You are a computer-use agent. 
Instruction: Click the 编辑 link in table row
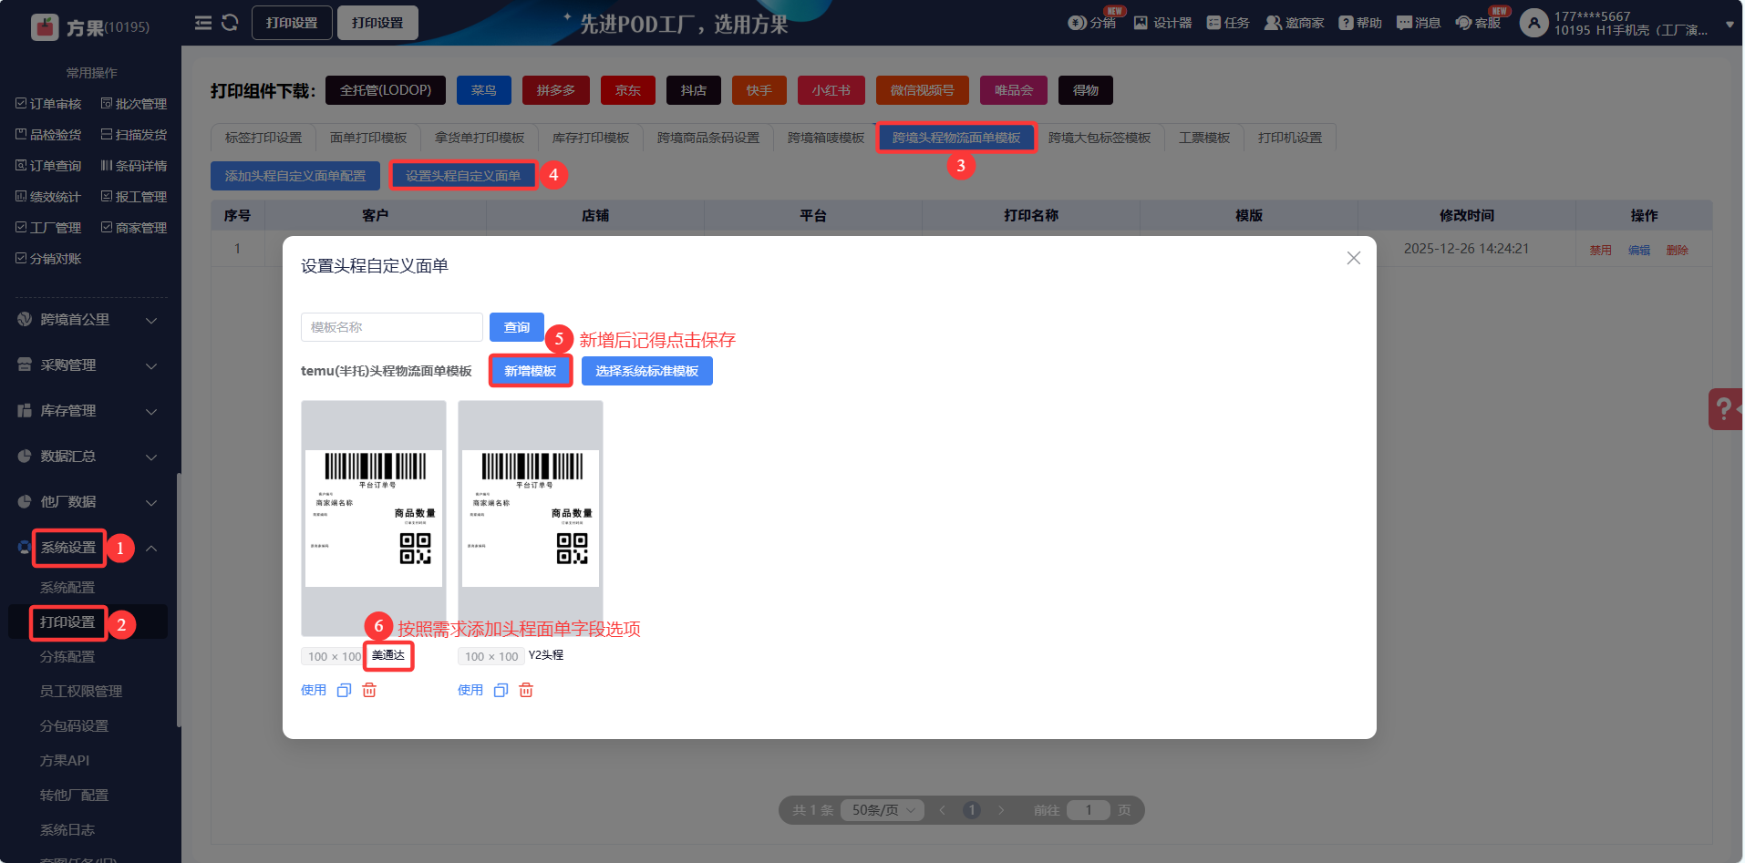[x=1639, y=250]
